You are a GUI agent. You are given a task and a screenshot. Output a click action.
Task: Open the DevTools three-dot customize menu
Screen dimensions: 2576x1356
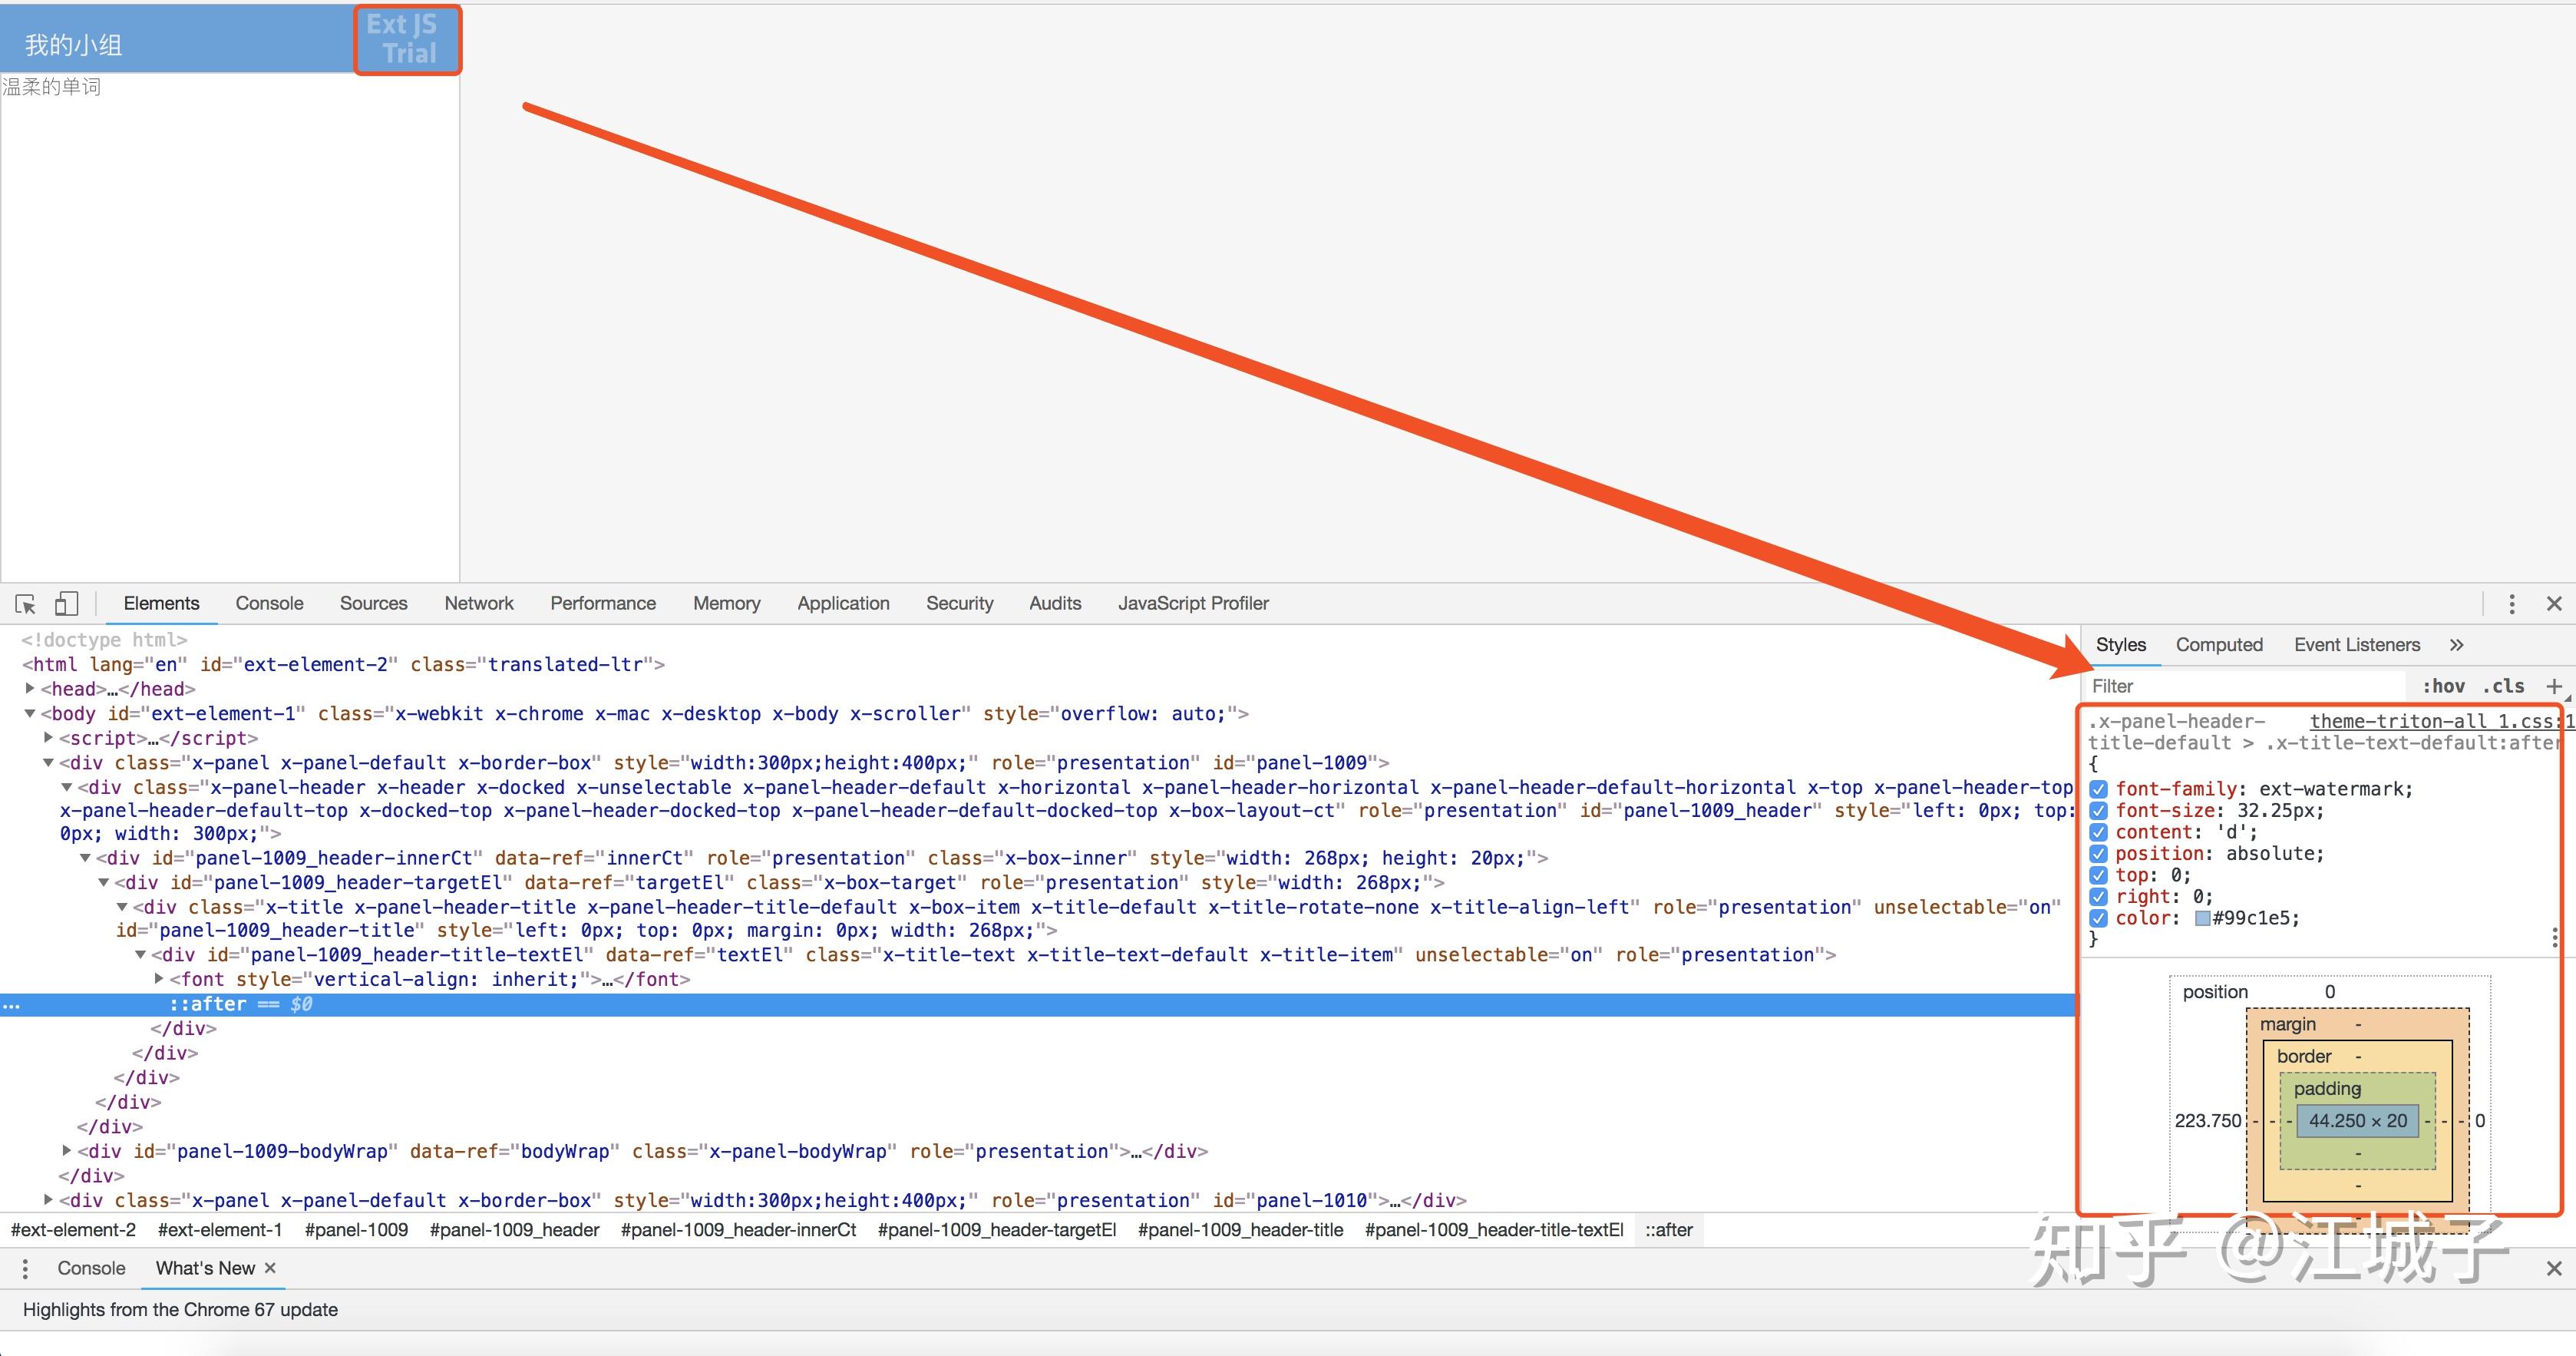(2513, 603)
